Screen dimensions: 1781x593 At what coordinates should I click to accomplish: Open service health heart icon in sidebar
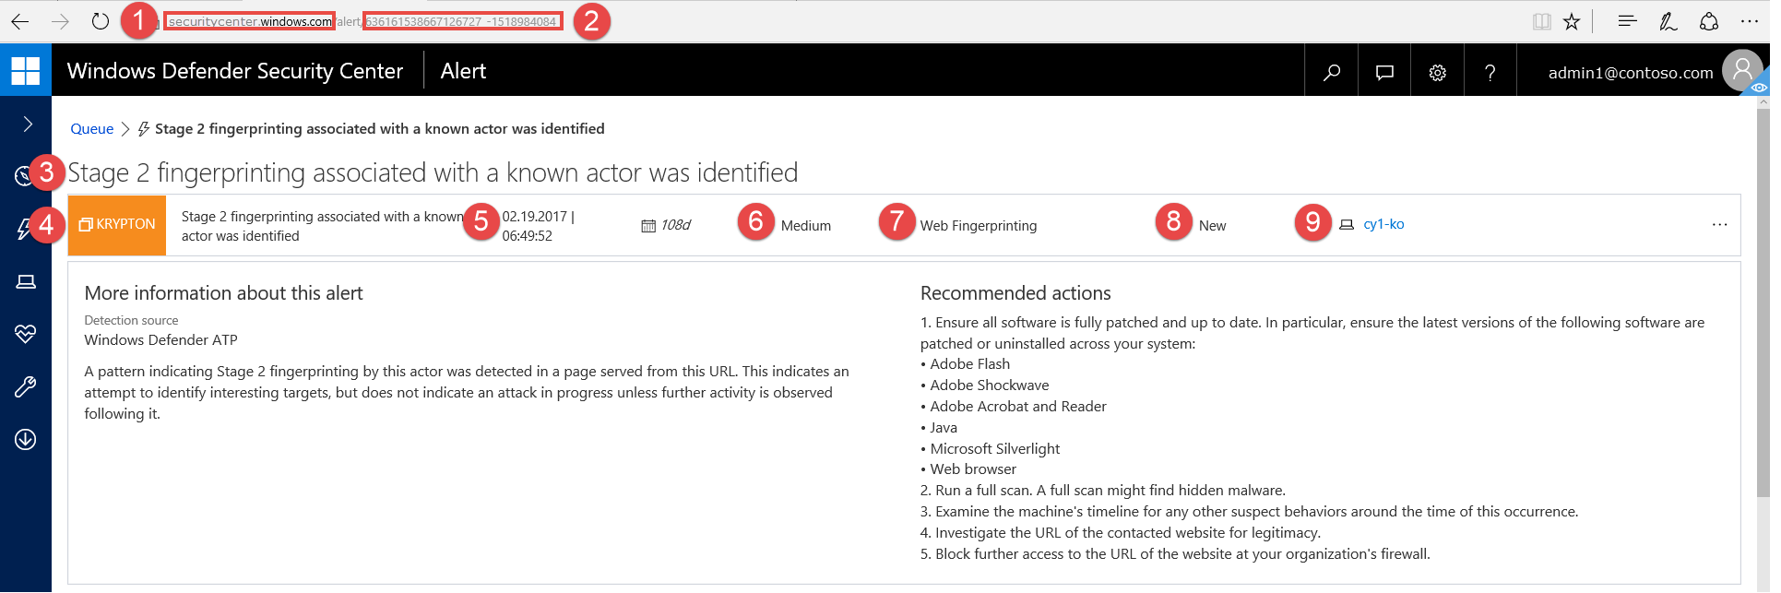pyautogui.click(x=26, y=334)
